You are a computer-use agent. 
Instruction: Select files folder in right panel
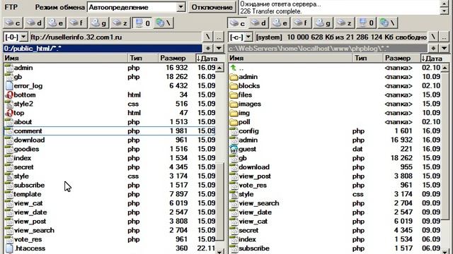coord(335,95)
